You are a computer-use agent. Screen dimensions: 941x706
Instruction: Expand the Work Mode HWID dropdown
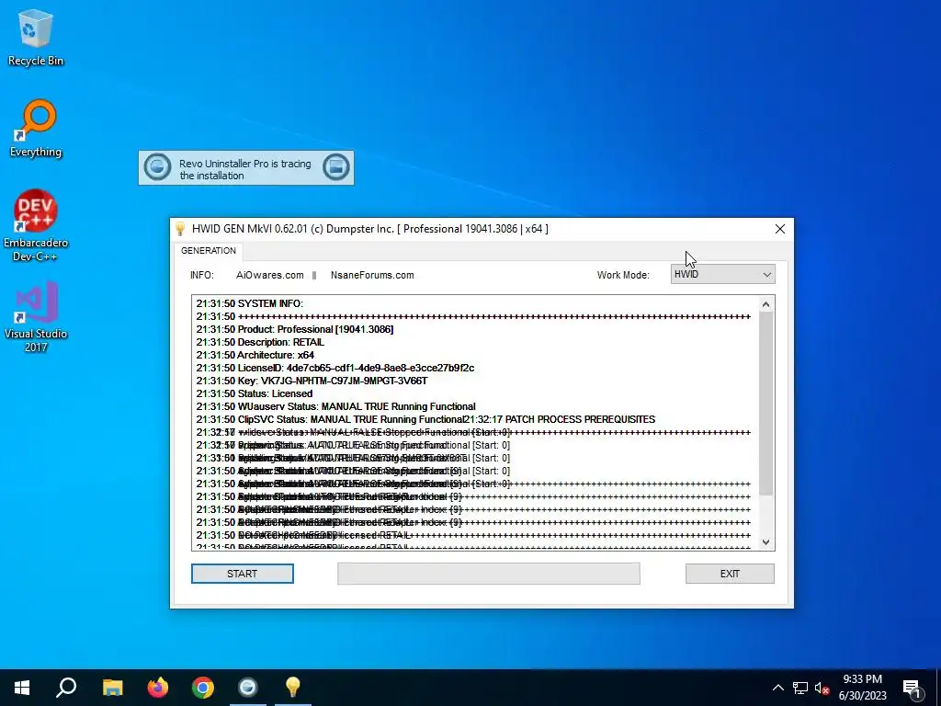[722, 274]
